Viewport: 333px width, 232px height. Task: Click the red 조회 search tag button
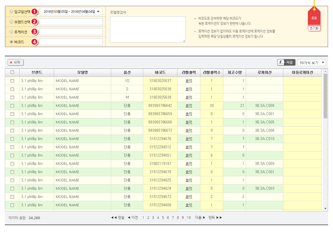click(314, 18)
